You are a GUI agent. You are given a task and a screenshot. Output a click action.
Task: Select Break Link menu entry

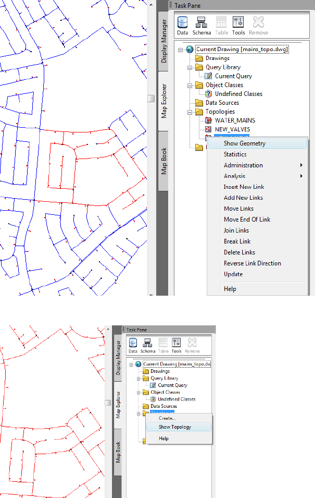[257, 241]
